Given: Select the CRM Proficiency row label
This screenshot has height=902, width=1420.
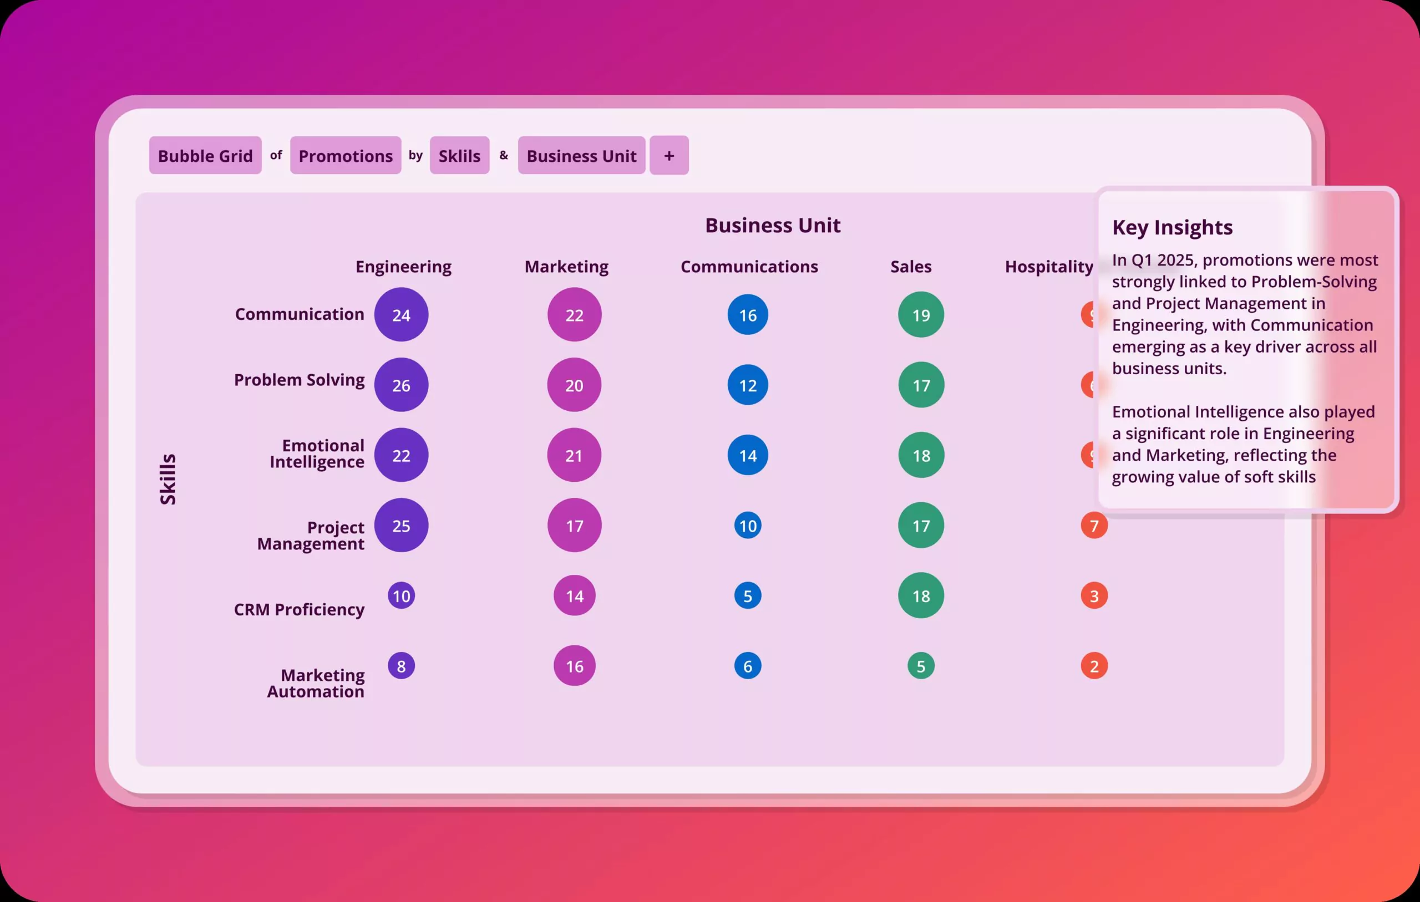Looking at the screenshot, I should coord(299,609).
